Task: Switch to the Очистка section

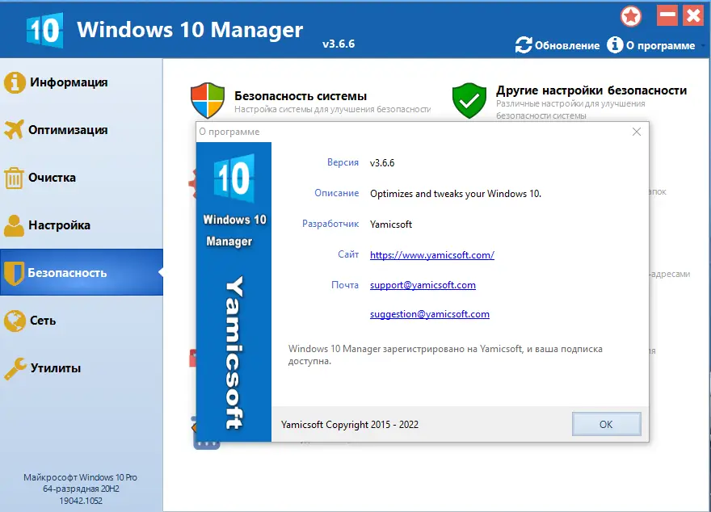Action: click(82, 178)
